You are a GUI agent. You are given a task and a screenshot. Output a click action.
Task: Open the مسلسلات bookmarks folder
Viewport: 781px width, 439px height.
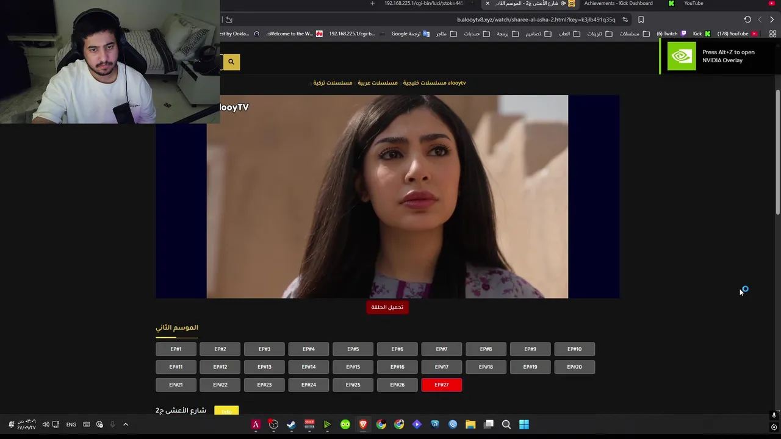(634, 34)
